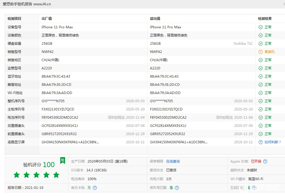Select the read-out LCD serial GH394150NK0KP6PA1+A1DC98N...

179,142
